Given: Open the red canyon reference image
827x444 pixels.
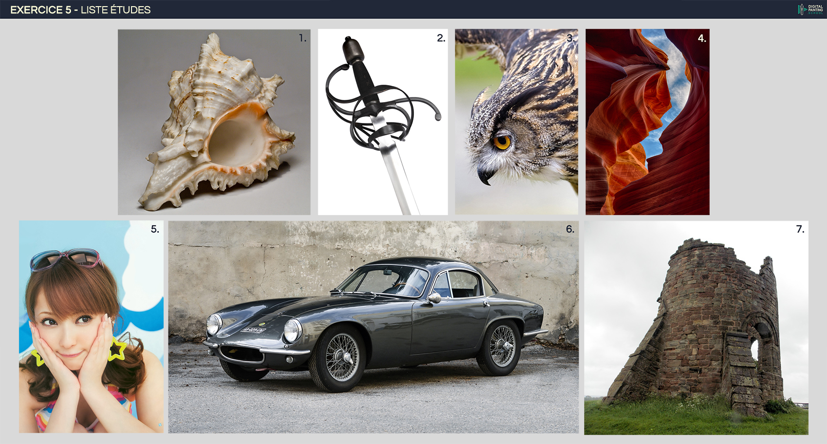Looking at the screenshot, I should [647, 122].
